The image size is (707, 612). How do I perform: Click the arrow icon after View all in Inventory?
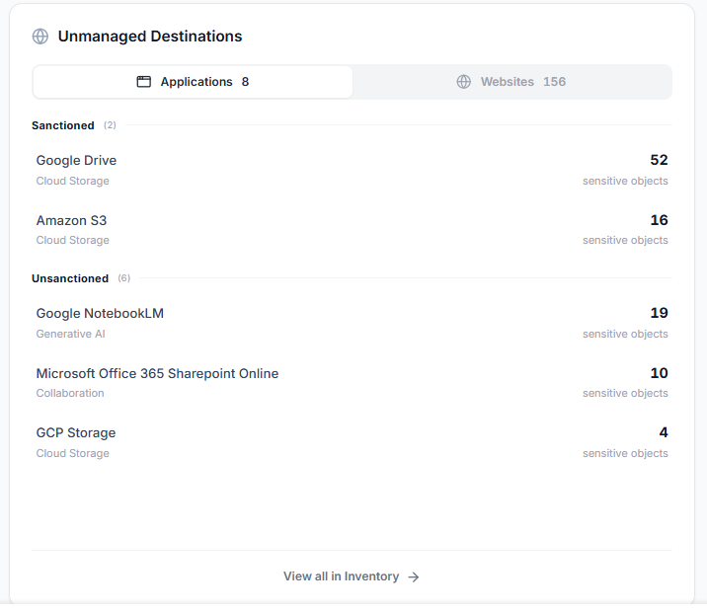[414, 576]
